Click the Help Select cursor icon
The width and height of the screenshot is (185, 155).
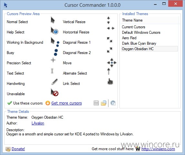coord(55,31)
